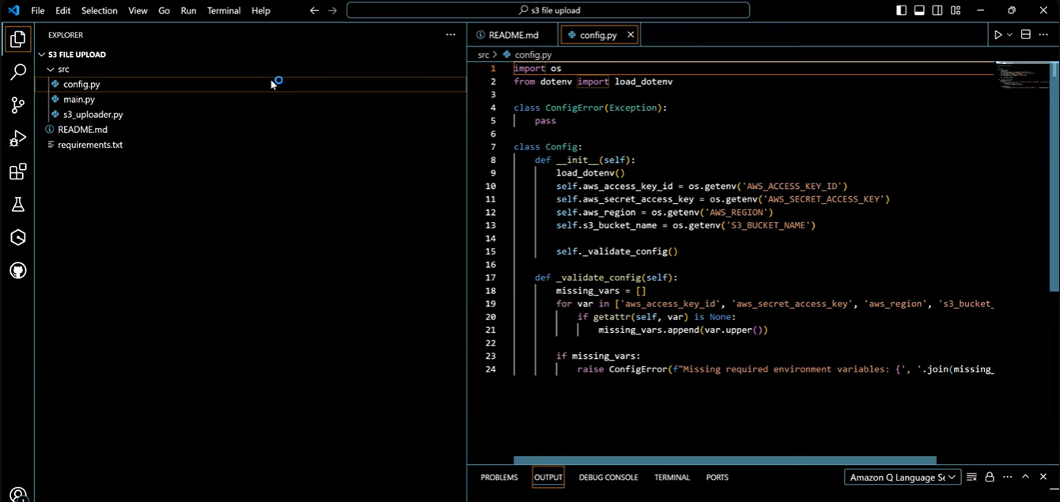
Task: Run the Python file with play button
Action: click(x=998, y=35)
